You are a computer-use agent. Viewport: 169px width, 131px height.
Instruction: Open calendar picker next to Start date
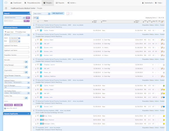pyautogui.click(x=19, y=38)
